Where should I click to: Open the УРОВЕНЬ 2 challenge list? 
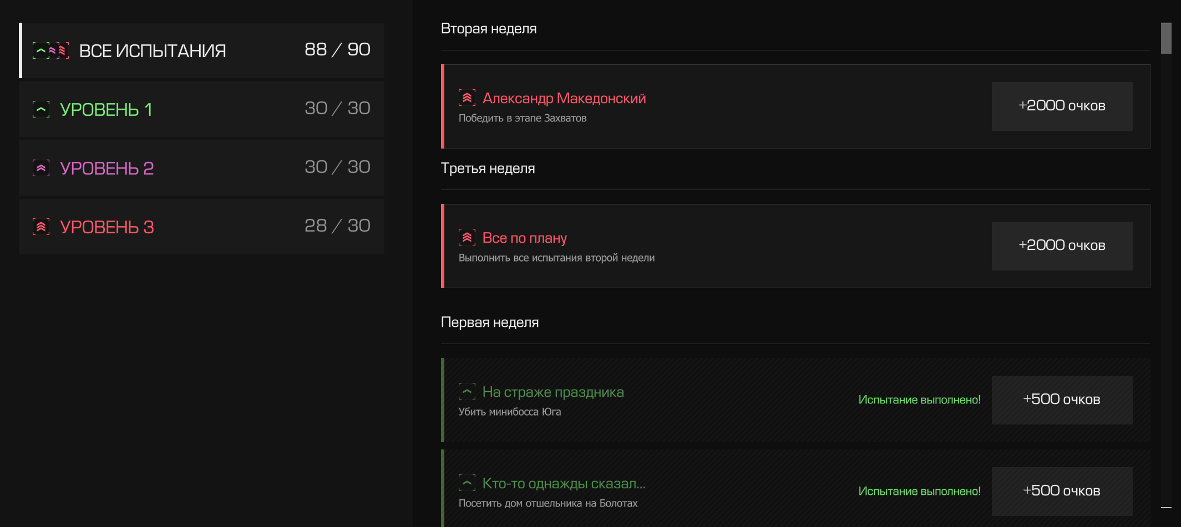[x=202, y=168]
